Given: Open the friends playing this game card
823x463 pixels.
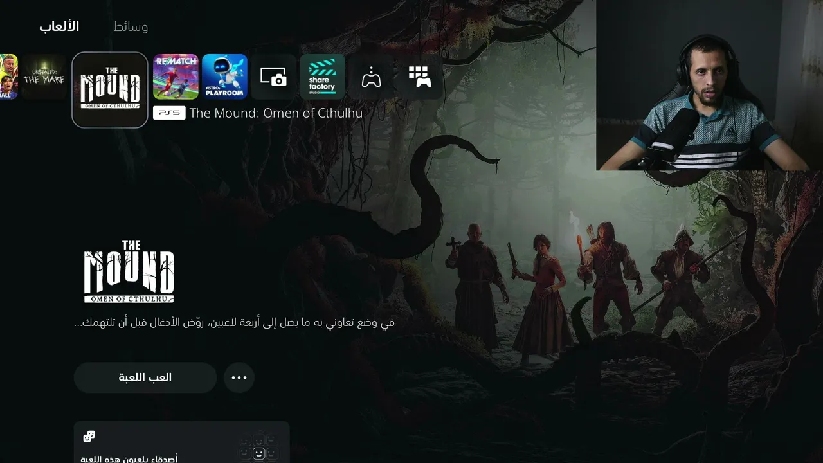Looking at the screenshot, I should pyautogui.click(x=182, y=442).
